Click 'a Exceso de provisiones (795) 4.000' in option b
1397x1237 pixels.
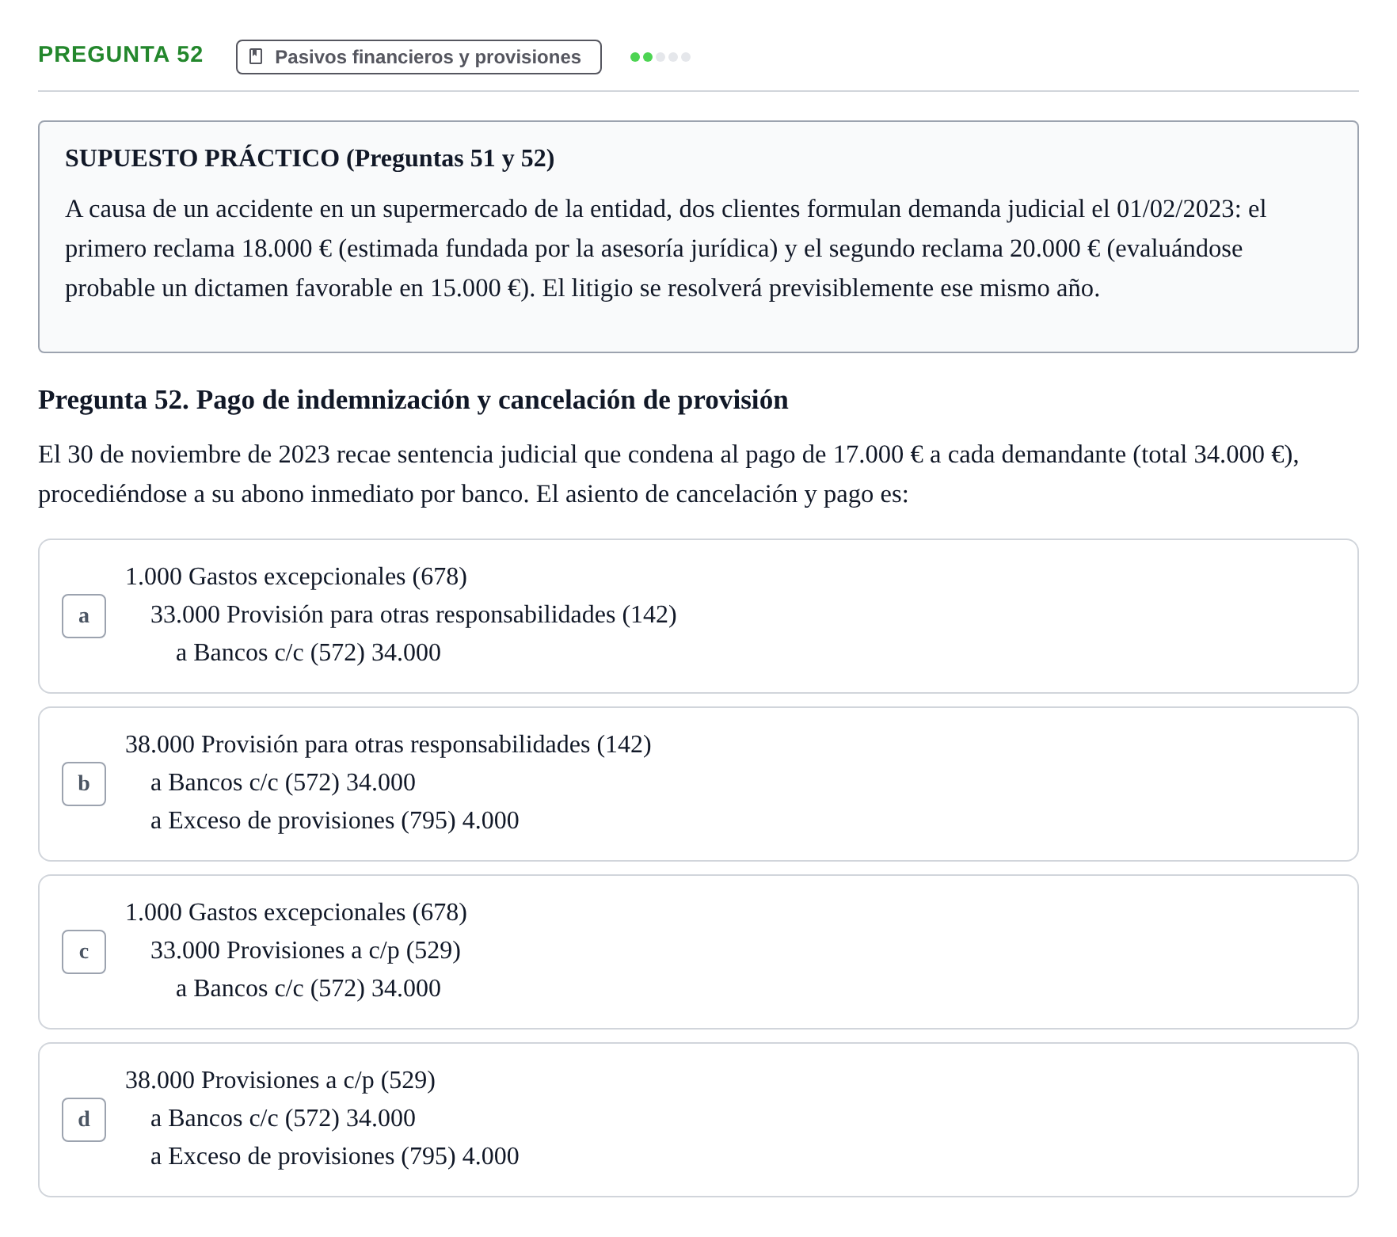pyautogui.click(x=335, y=820)
